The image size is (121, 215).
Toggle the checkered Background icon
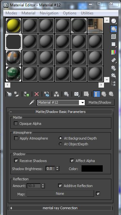[x=114, y=37]
